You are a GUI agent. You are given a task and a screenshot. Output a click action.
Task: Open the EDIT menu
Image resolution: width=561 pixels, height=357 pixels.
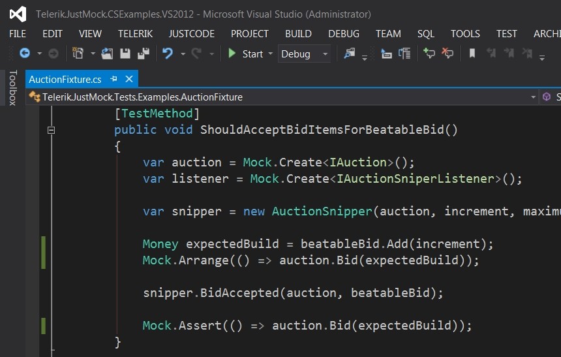52,34
